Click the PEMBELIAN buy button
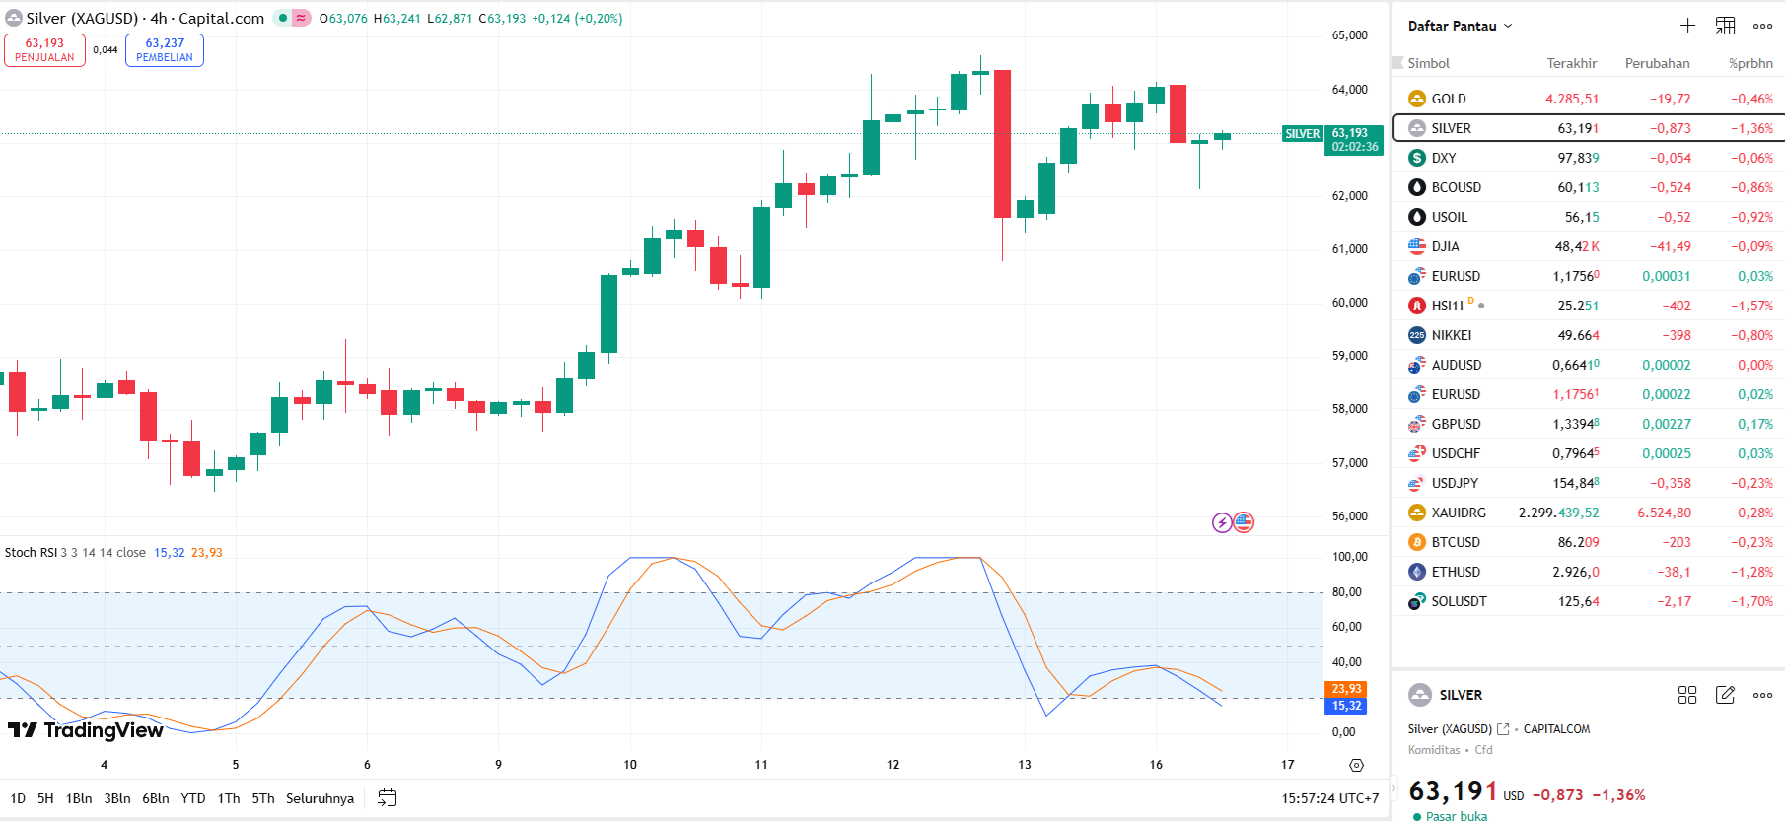 pos(165,50)
